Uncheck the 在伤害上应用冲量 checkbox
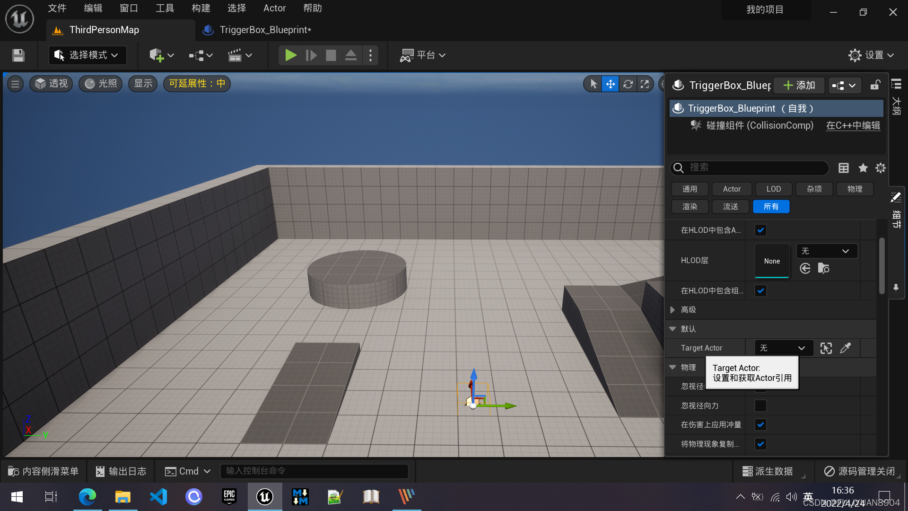This screenshot has height=511, width=908. click(760, 425)
